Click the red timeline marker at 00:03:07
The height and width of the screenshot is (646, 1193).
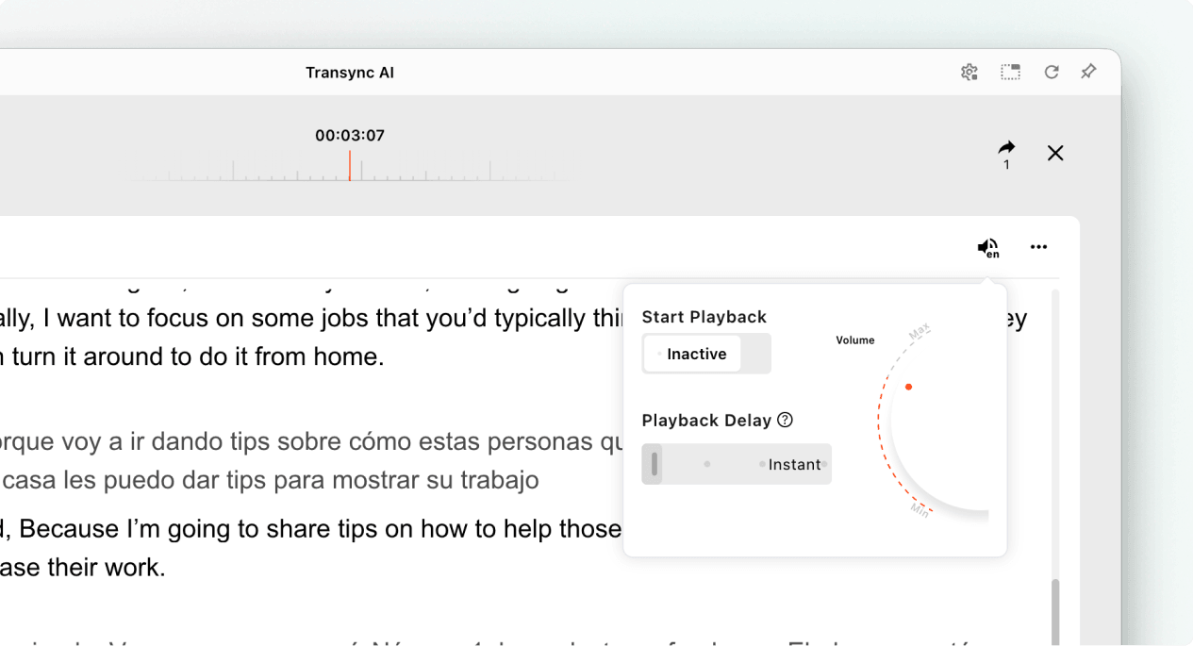tap(350, 165)
